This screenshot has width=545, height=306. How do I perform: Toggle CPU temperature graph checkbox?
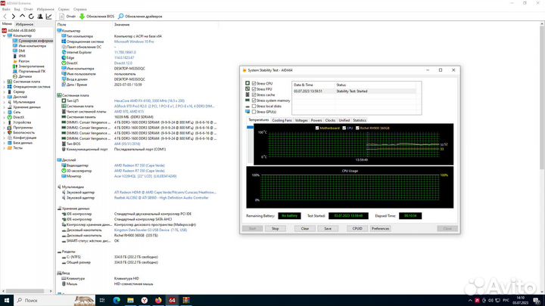click(x=344, y=128)
